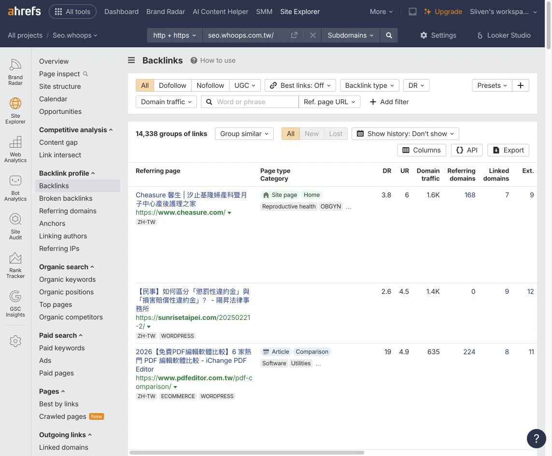Screen dimensions: 552x456
Task: Open the DR filter dropdown
Action: point(416,85)
